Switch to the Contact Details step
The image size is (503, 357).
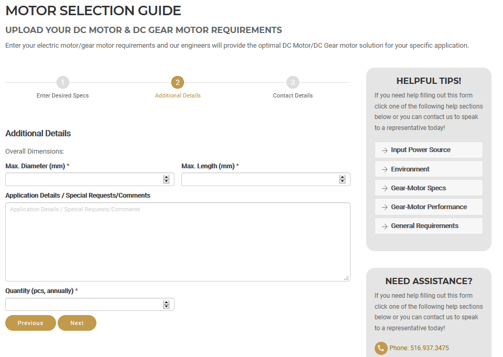(x=292, y=95)
